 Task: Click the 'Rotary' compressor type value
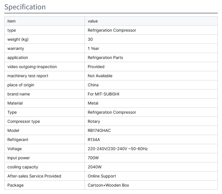[x=94, y=121]
